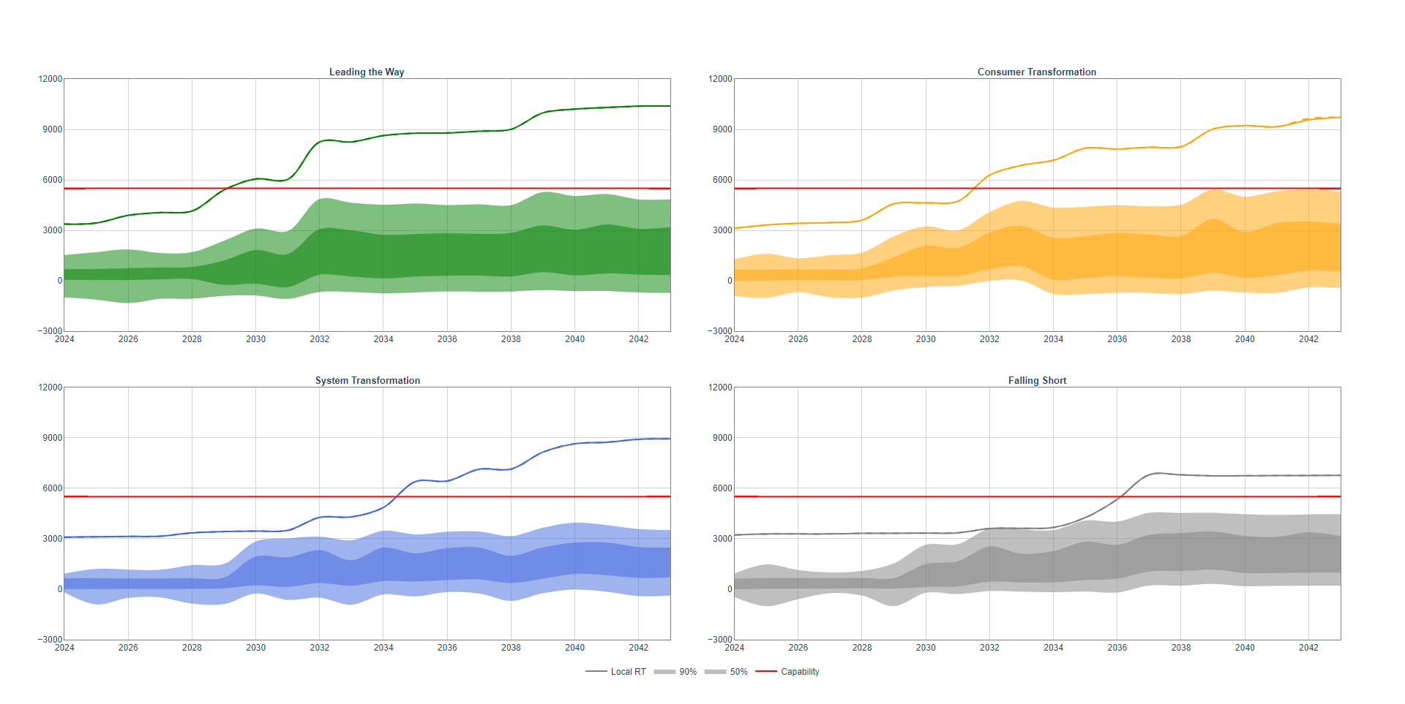Click the Consumer Transformation chart title

(x=1037, y=72)
